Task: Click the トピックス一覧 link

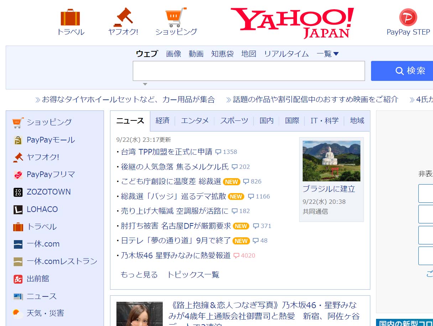Action: (x=193, y=275)
